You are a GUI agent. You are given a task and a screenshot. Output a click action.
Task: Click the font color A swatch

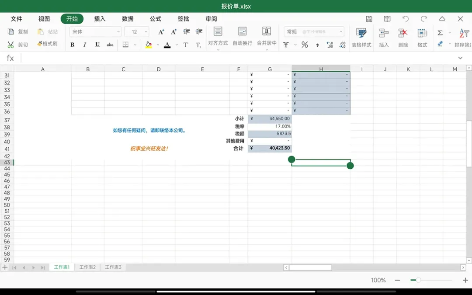tap(167, 45)
